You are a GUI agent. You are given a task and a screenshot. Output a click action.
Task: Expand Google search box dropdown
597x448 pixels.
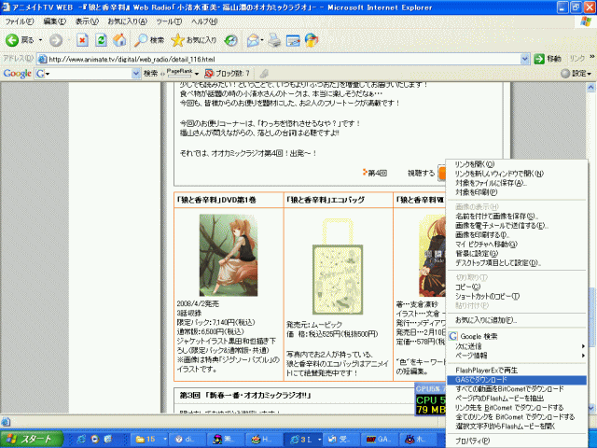[x=136, y=73]
